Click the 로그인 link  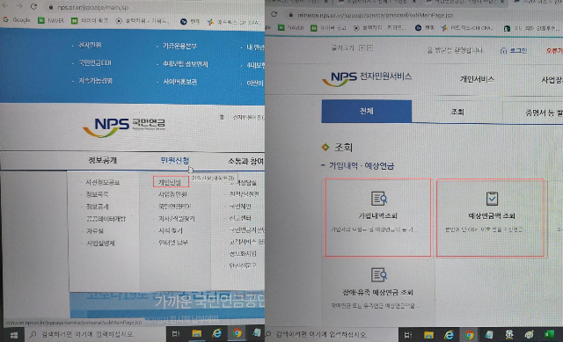coord(514,51)
